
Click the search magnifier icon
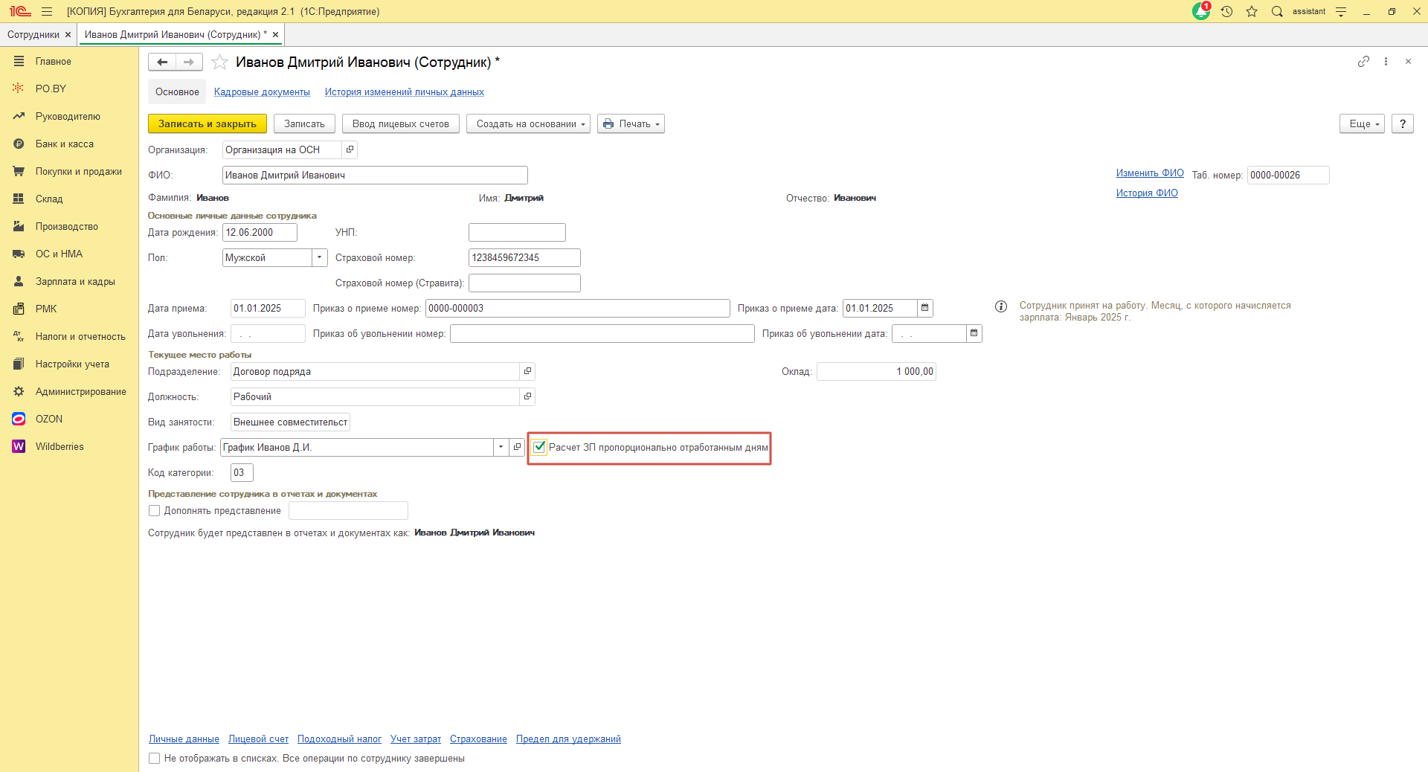pos(1277,11)
